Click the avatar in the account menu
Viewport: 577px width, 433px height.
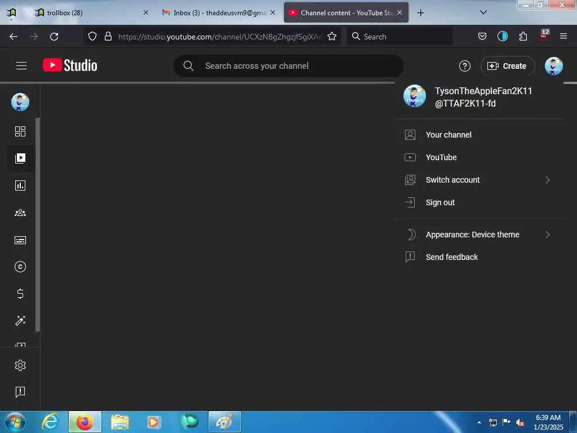(x=415, y=96)
